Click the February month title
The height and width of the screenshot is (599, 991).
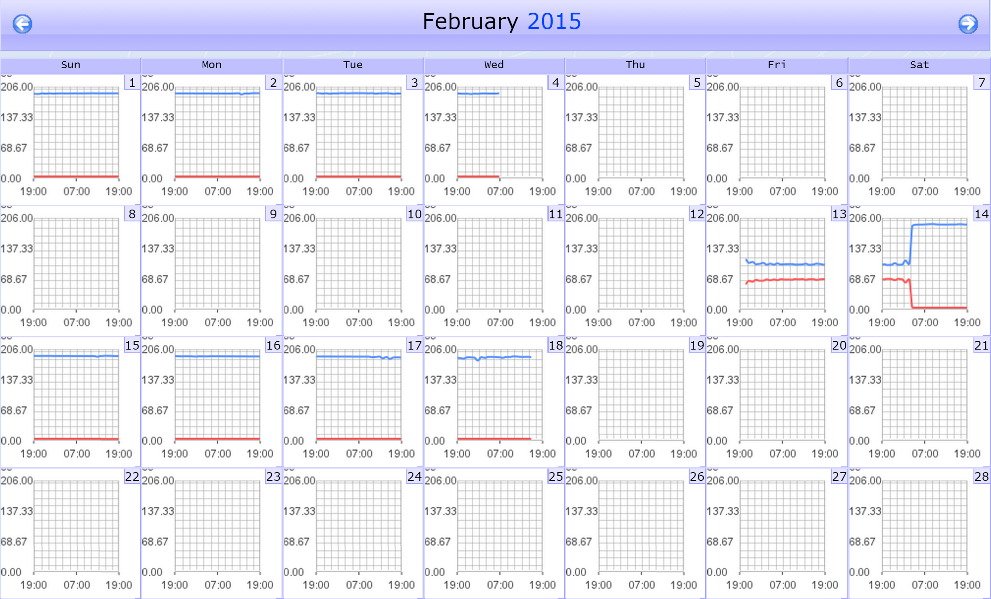coord(470,21)
